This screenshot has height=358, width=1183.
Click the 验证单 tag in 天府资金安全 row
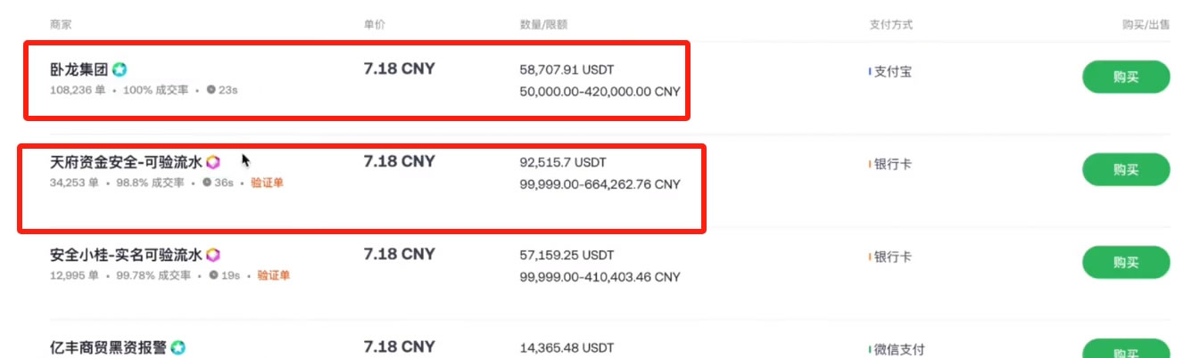point(267,183)
